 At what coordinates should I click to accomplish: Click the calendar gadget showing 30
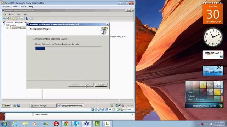(x=213, y=14)
